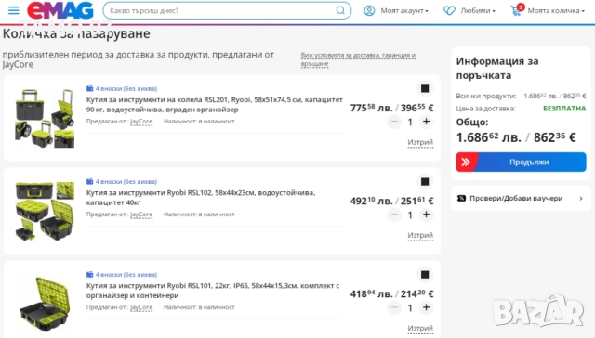Open RSL201 toolbox product thumbnail
This screenshot has height=338, width=595.
coord(45,118)
